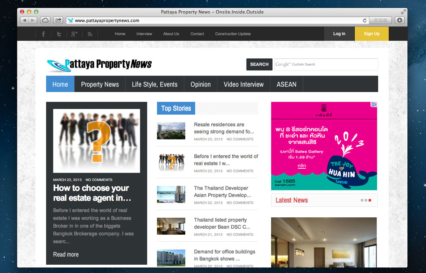
Task: Click the SEARCH button
Action: pyautogui.click(x=259, y=64)
